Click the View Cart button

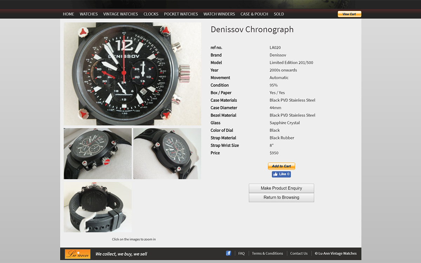(349, 14)
